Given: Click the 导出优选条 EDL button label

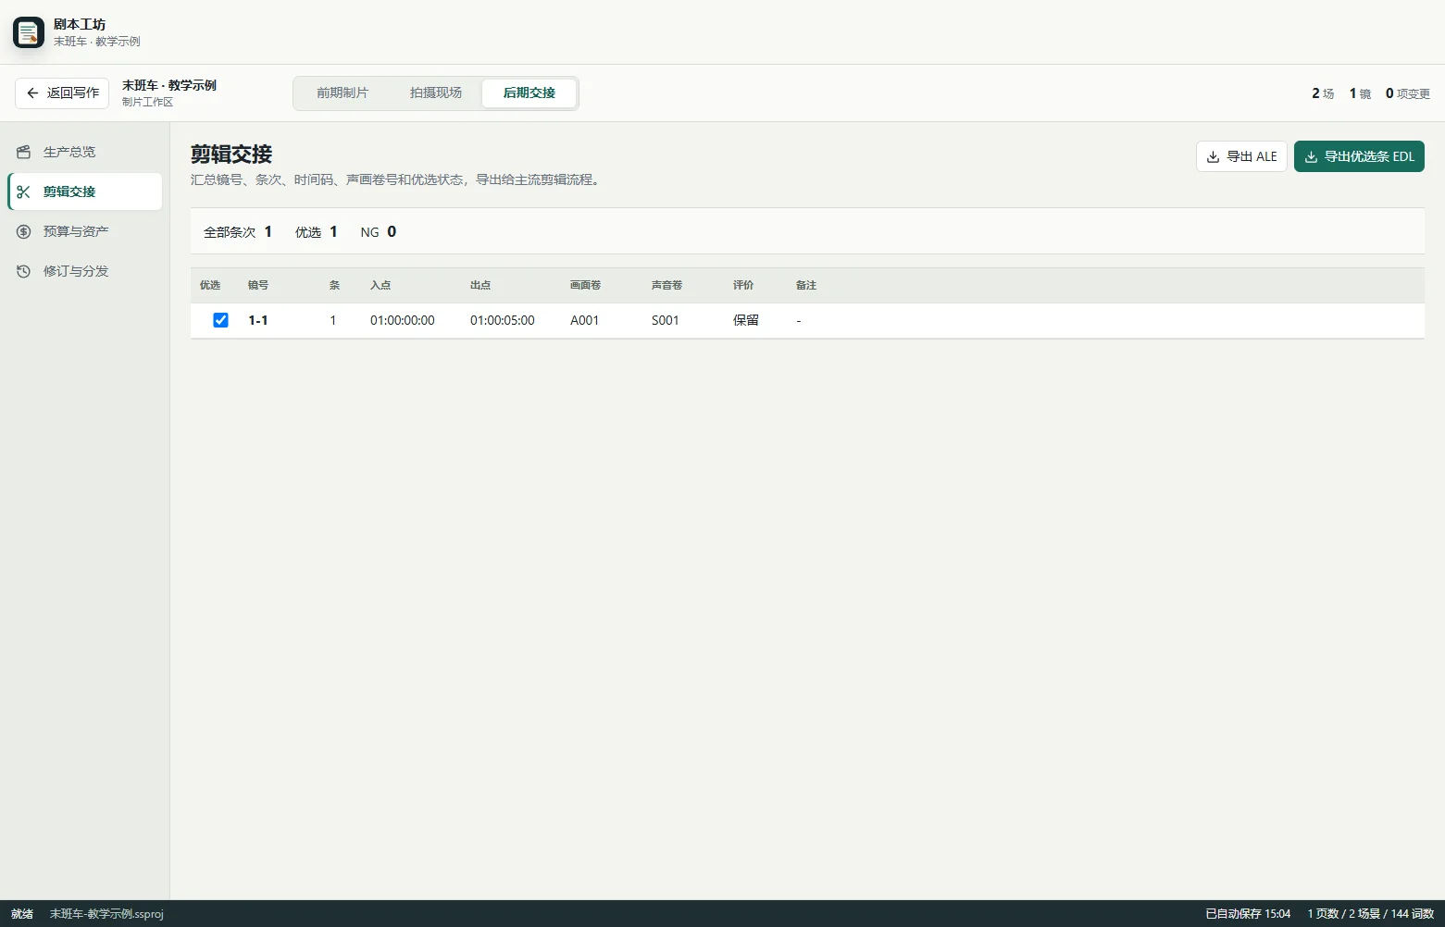Looking at the screenshot, I should point(1369,156).
